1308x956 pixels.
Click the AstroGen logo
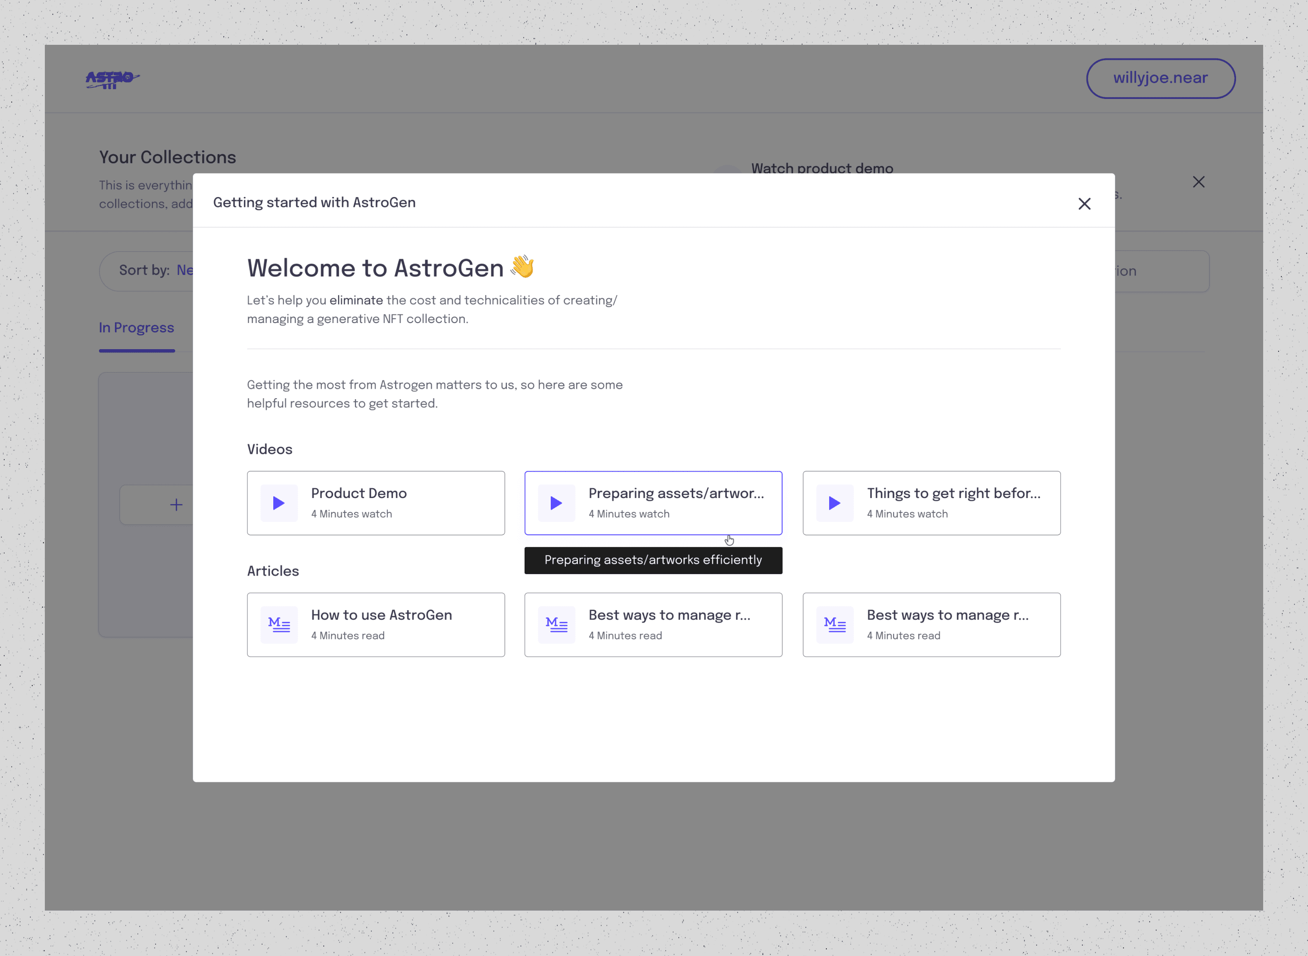coord(112,79)
